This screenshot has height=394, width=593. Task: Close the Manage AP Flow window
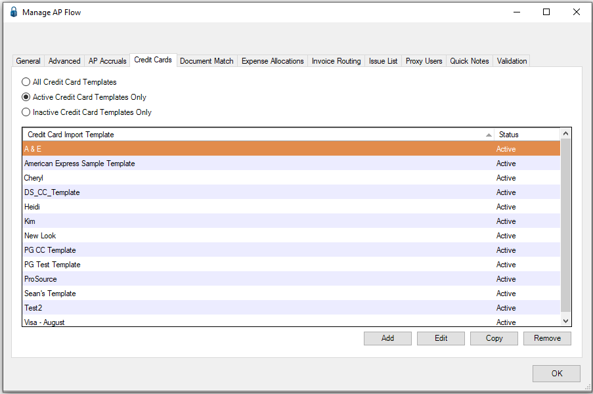point(577,12)
